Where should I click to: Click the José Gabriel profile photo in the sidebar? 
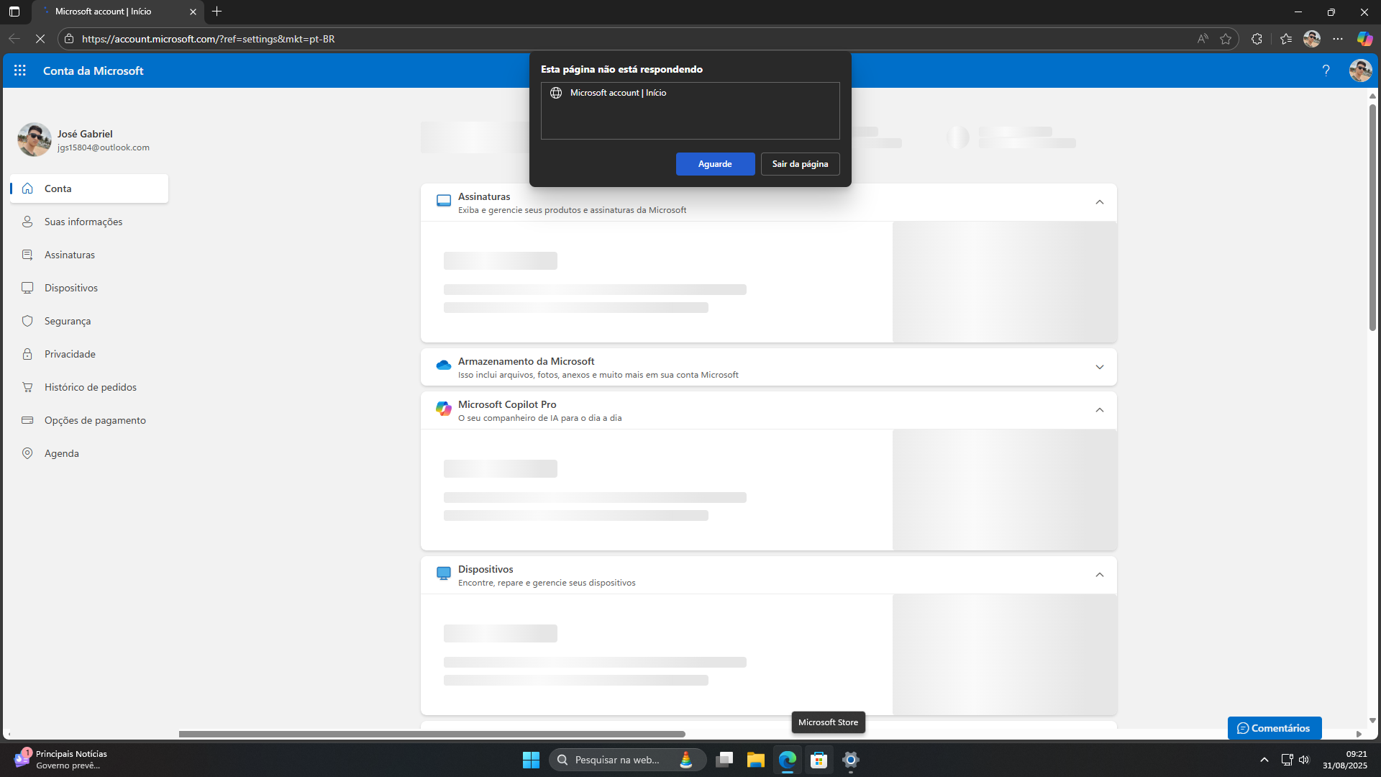pos(35,140)
